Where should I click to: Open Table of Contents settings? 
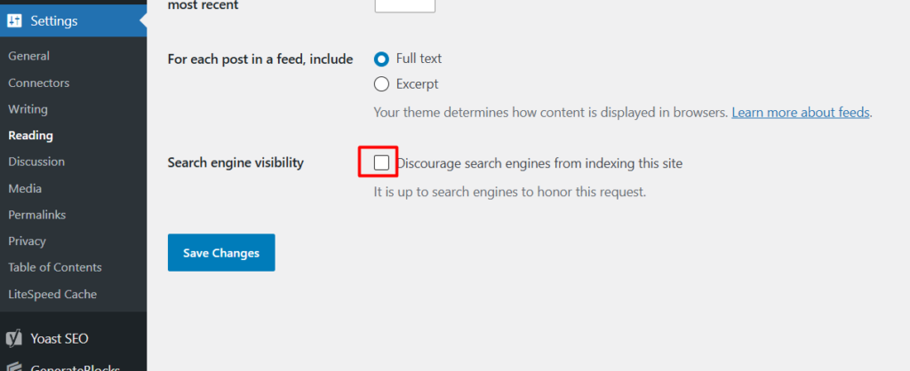(x=55, y=267)
